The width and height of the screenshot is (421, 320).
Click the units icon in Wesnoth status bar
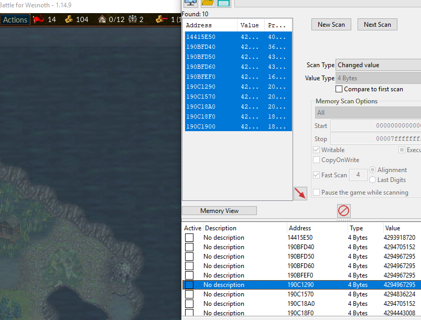[x=133, y=19]
